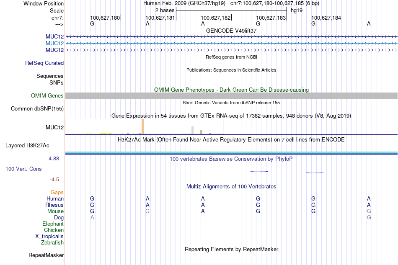Open Multiz Alignments of 100 Vertebrates title
Image resolution: width=398 pixels, height=265 pixels.
pyautogui.click(x=231, y=187)
